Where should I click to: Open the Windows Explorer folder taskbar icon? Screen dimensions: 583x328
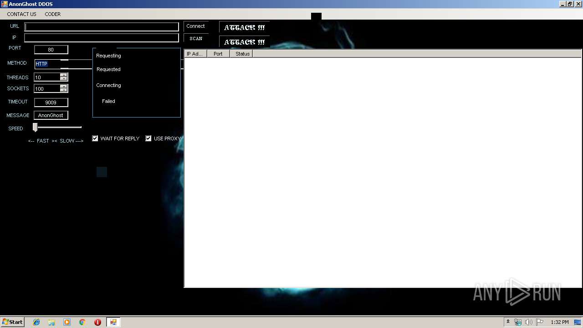(x=51, y=322)
